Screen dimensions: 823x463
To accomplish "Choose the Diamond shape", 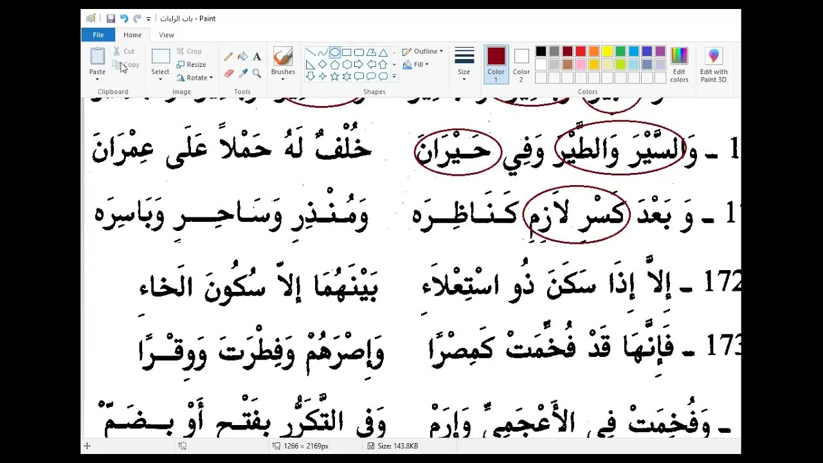I will point(323,64).
